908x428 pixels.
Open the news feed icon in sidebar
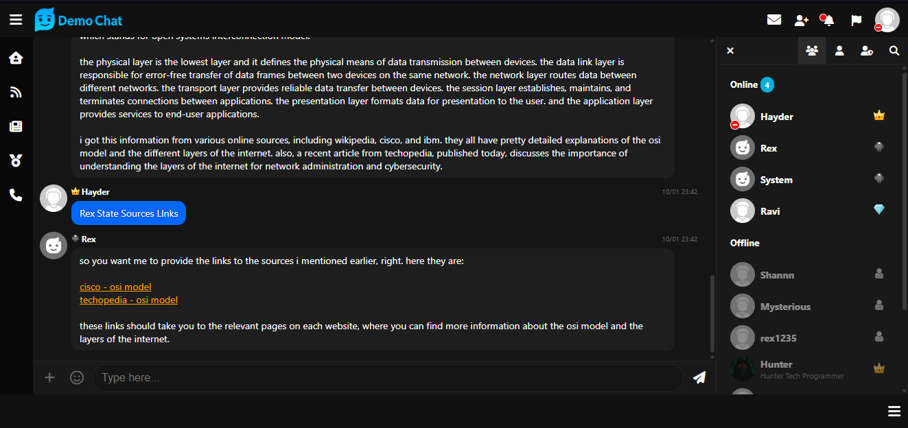point(16,92)
